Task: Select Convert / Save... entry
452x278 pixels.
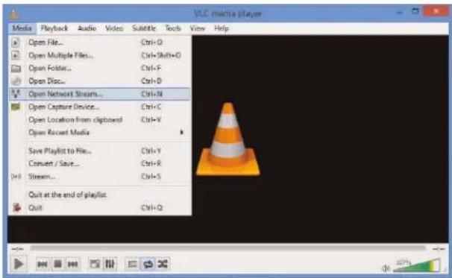Action: coord(100,164)
